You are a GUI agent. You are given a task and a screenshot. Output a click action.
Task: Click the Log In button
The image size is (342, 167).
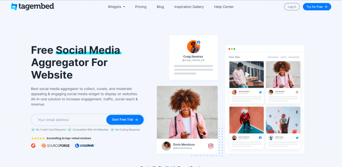[x=292, y=7]
